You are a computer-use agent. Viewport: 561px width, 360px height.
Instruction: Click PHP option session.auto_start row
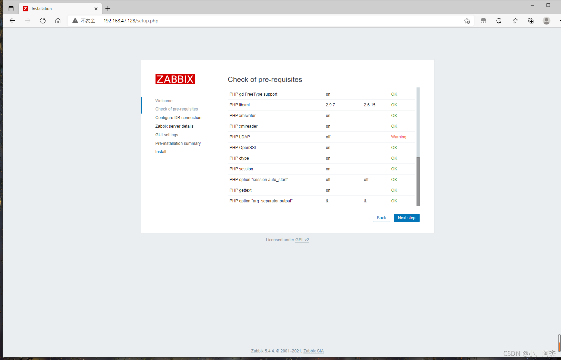pos(321,180)
